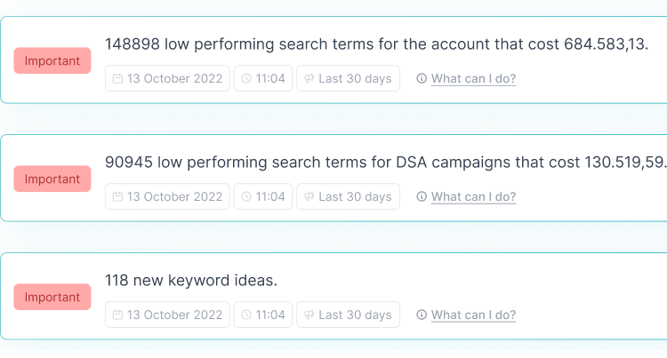The height and width of the screenshot is (358, 667).
Task: Click info icon in keyword ideas alert
Action: point(422,314)
